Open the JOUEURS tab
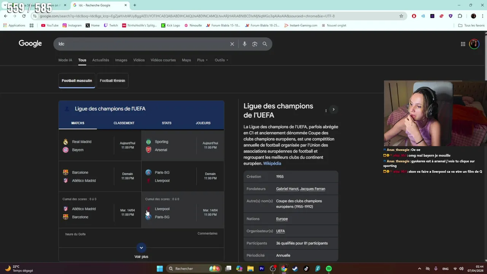Viewport: 487px width, 274px height. click(203, 123)
